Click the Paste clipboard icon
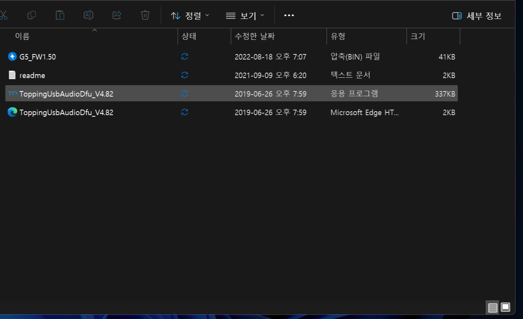This screenshot has height=319, width=523. (x=60, y=15)
